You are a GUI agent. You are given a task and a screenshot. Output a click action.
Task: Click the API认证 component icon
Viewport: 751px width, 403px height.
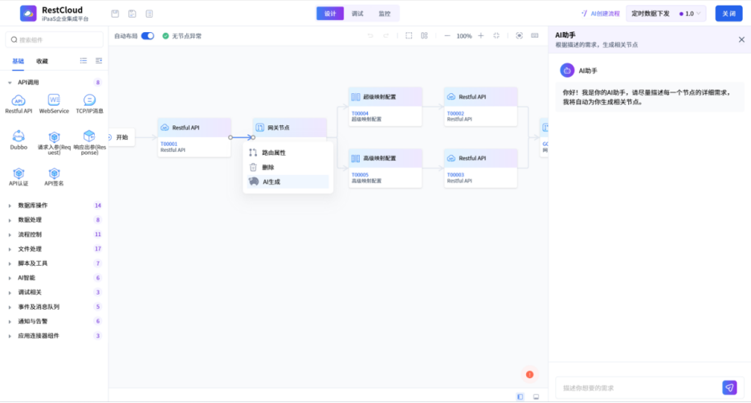[18, 173]
